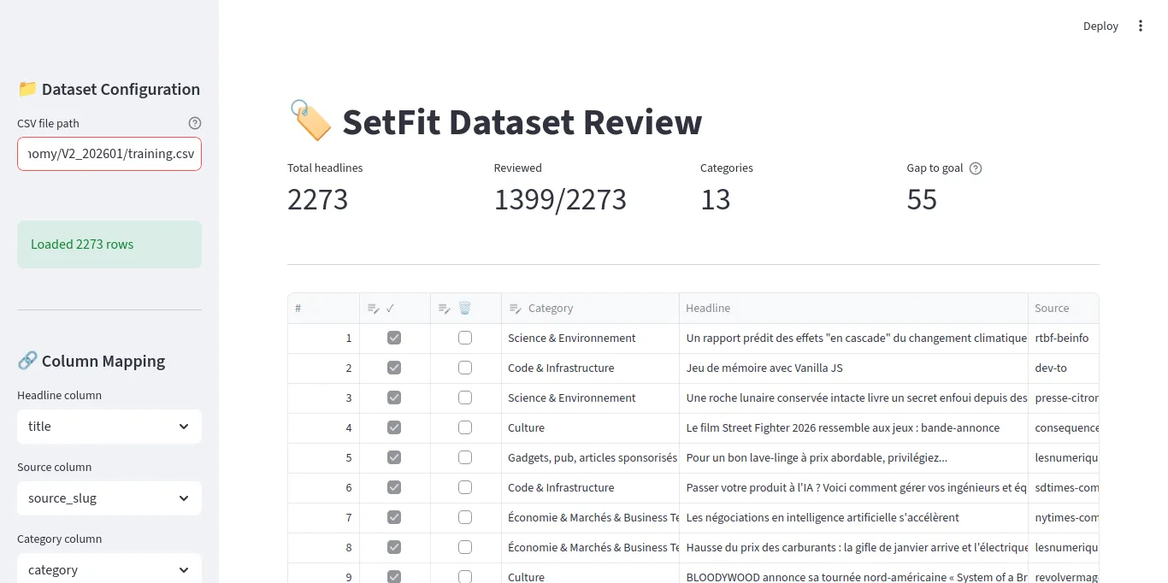The height and width of the screenshot is (583, 1168).
Task: Click the edit icon on the trash column header
Action: [445, 307]
